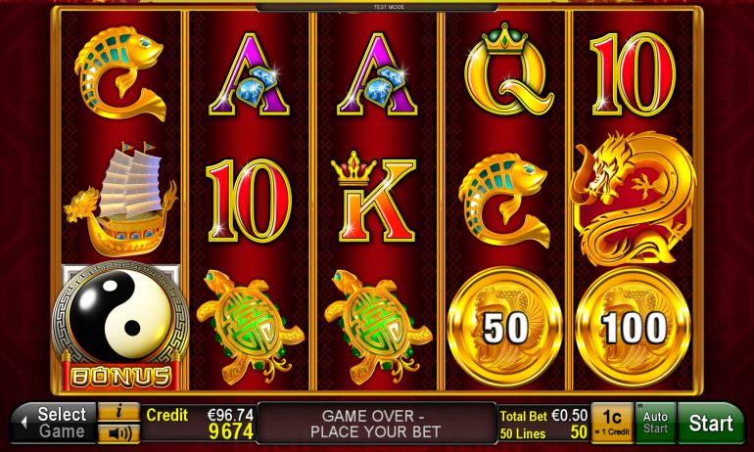Viewport: 754px width, 452px height.
Task: Click the yin-yang Bonus symbol
Action: coord(120,326)
